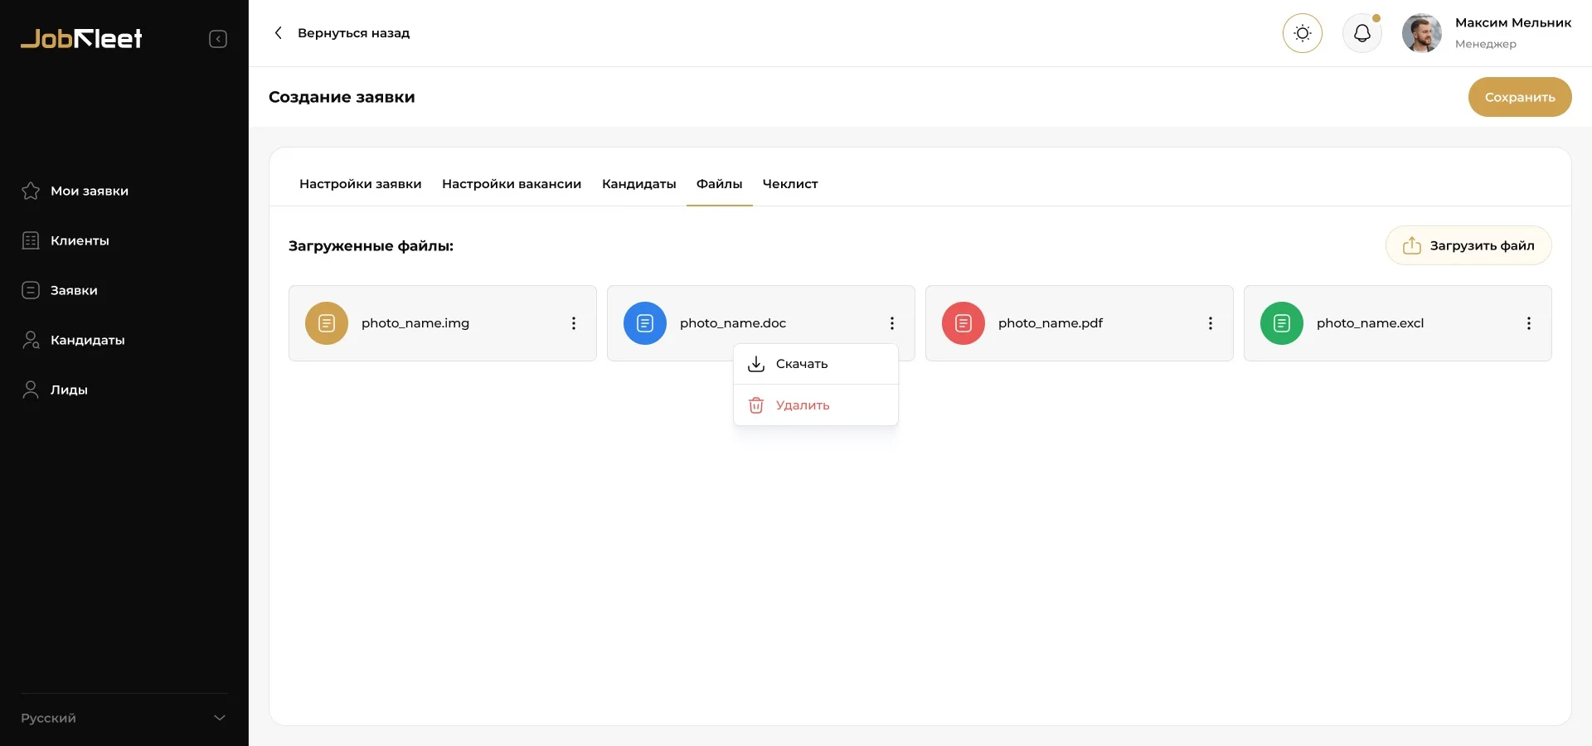Click the green photo_name.excl file icon
The height and width of the screenshot is (746, 1592).
click(1282, 323)
